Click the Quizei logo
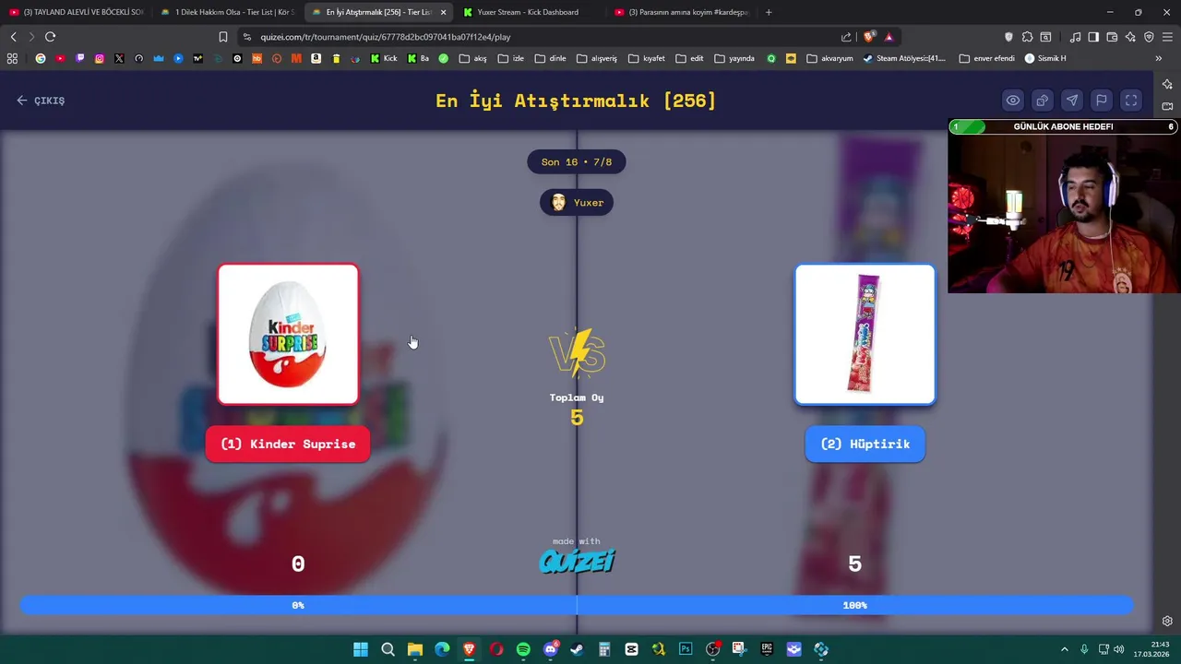 click(577, 561)
